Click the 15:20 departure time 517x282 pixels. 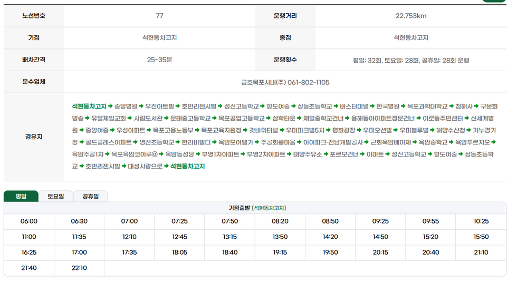[430, 237]
